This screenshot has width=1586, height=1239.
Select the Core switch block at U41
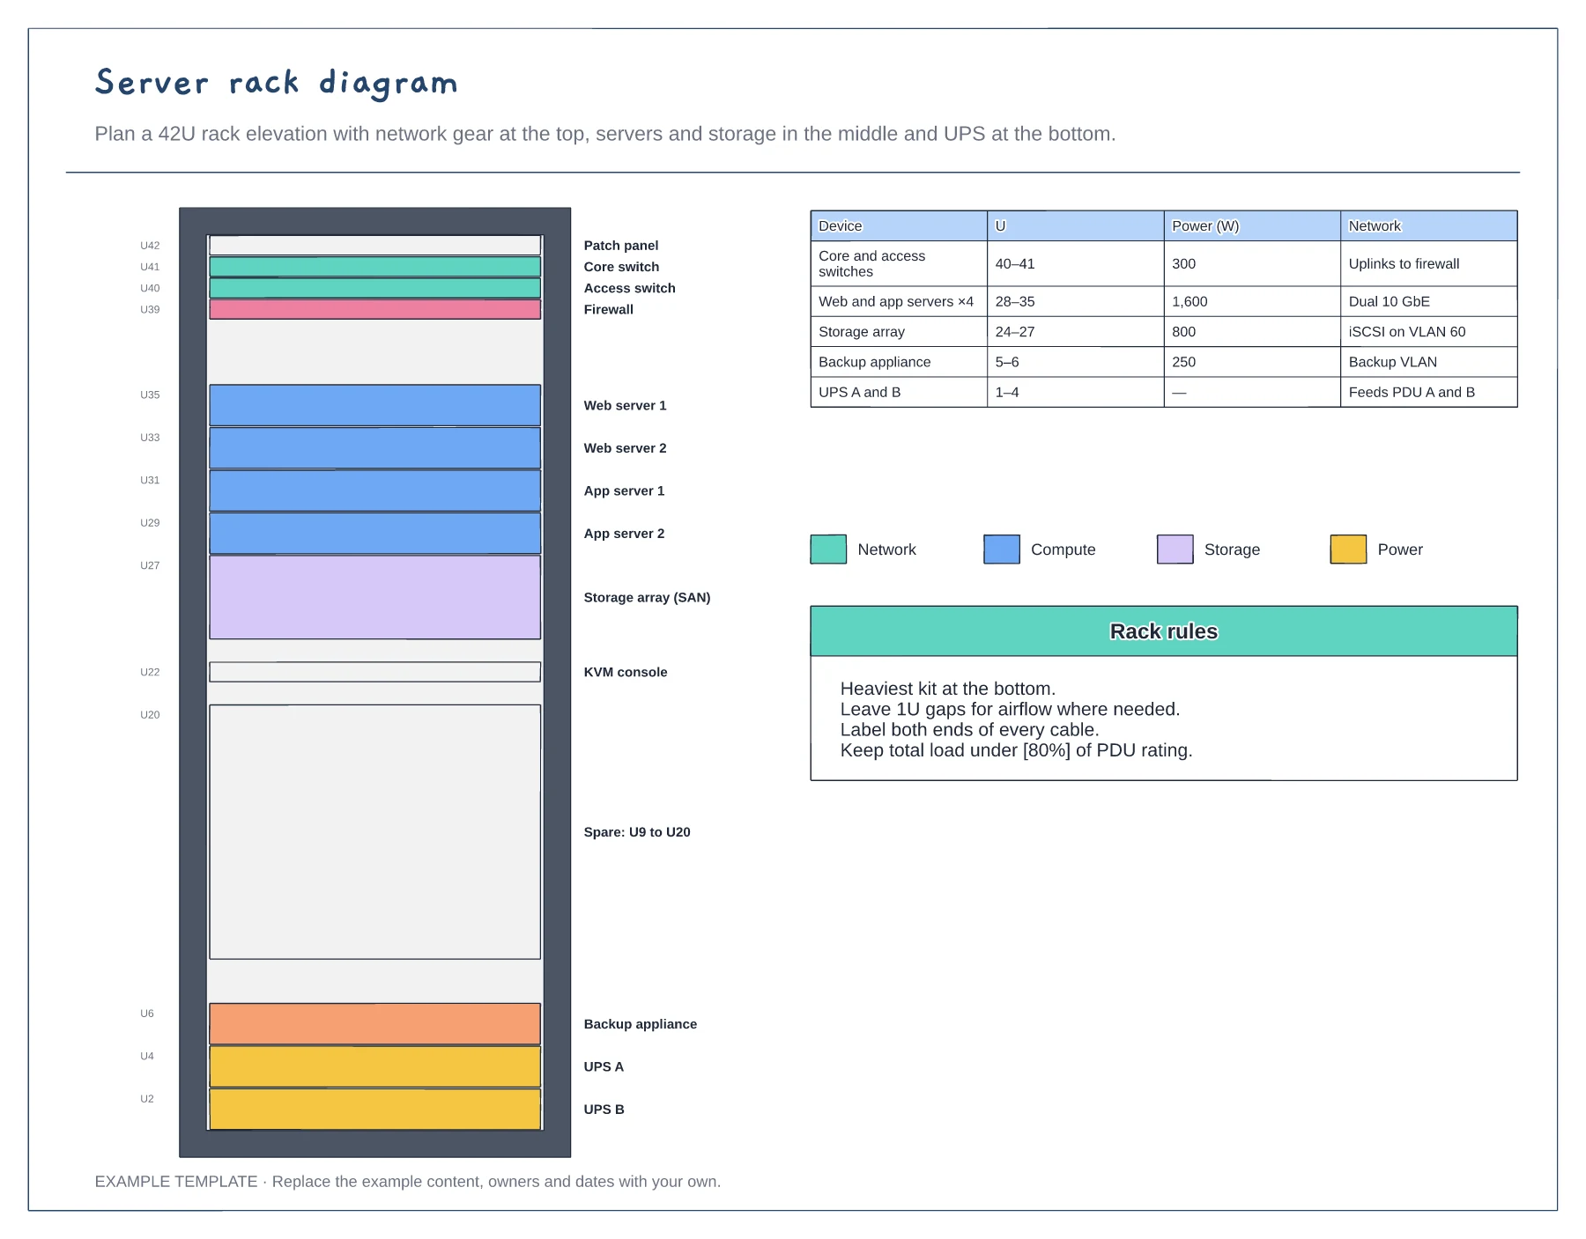[374, 267]
